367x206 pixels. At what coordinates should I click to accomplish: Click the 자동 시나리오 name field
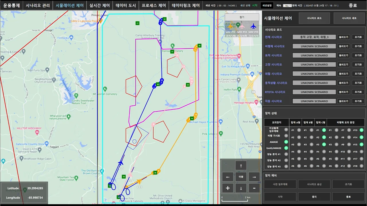314,101
